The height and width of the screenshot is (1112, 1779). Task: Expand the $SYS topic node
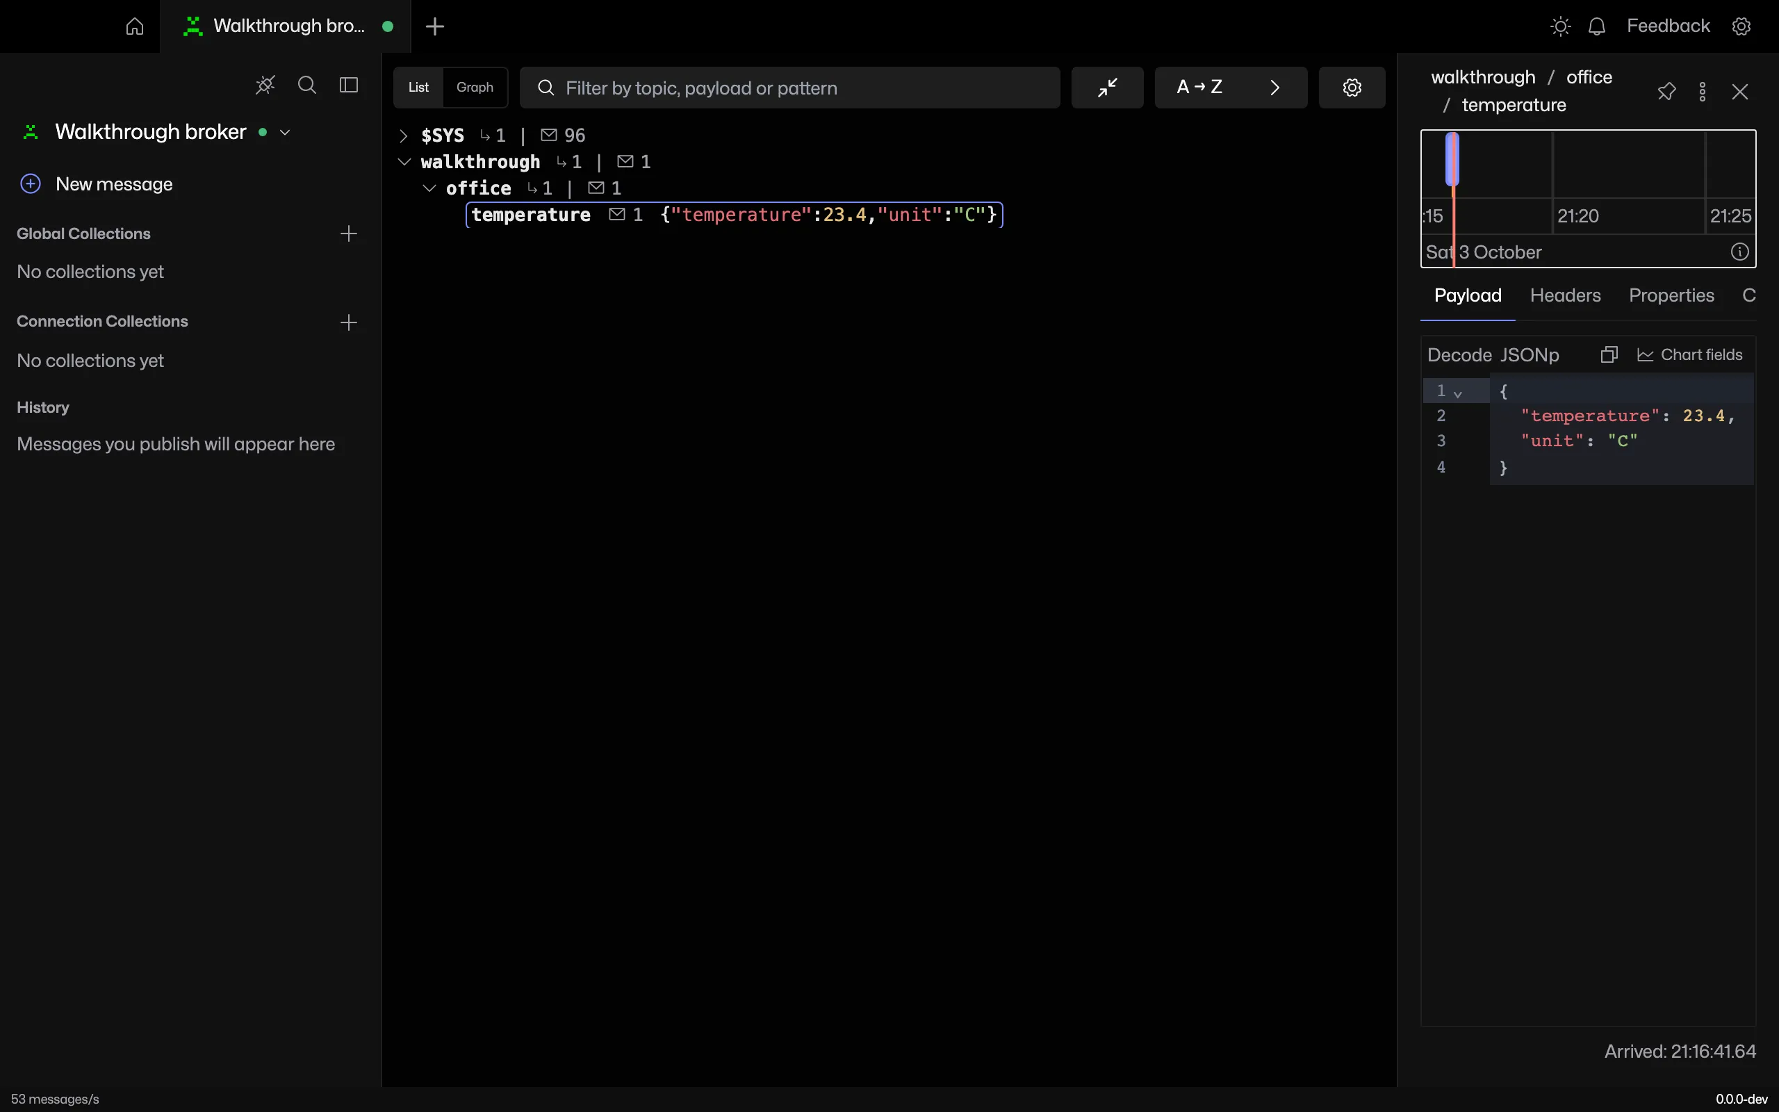click(403, 136)
